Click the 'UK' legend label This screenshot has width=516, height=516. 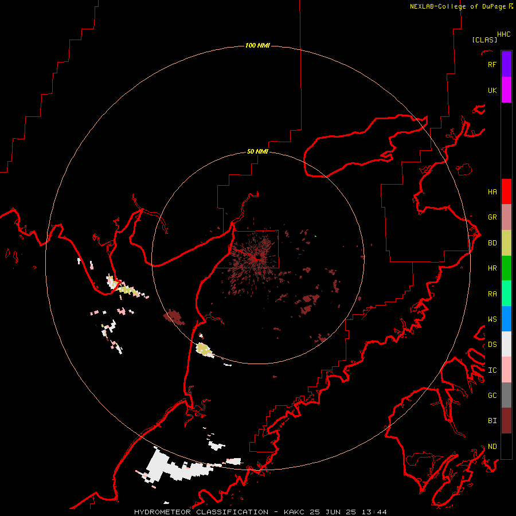click(492, 90)
